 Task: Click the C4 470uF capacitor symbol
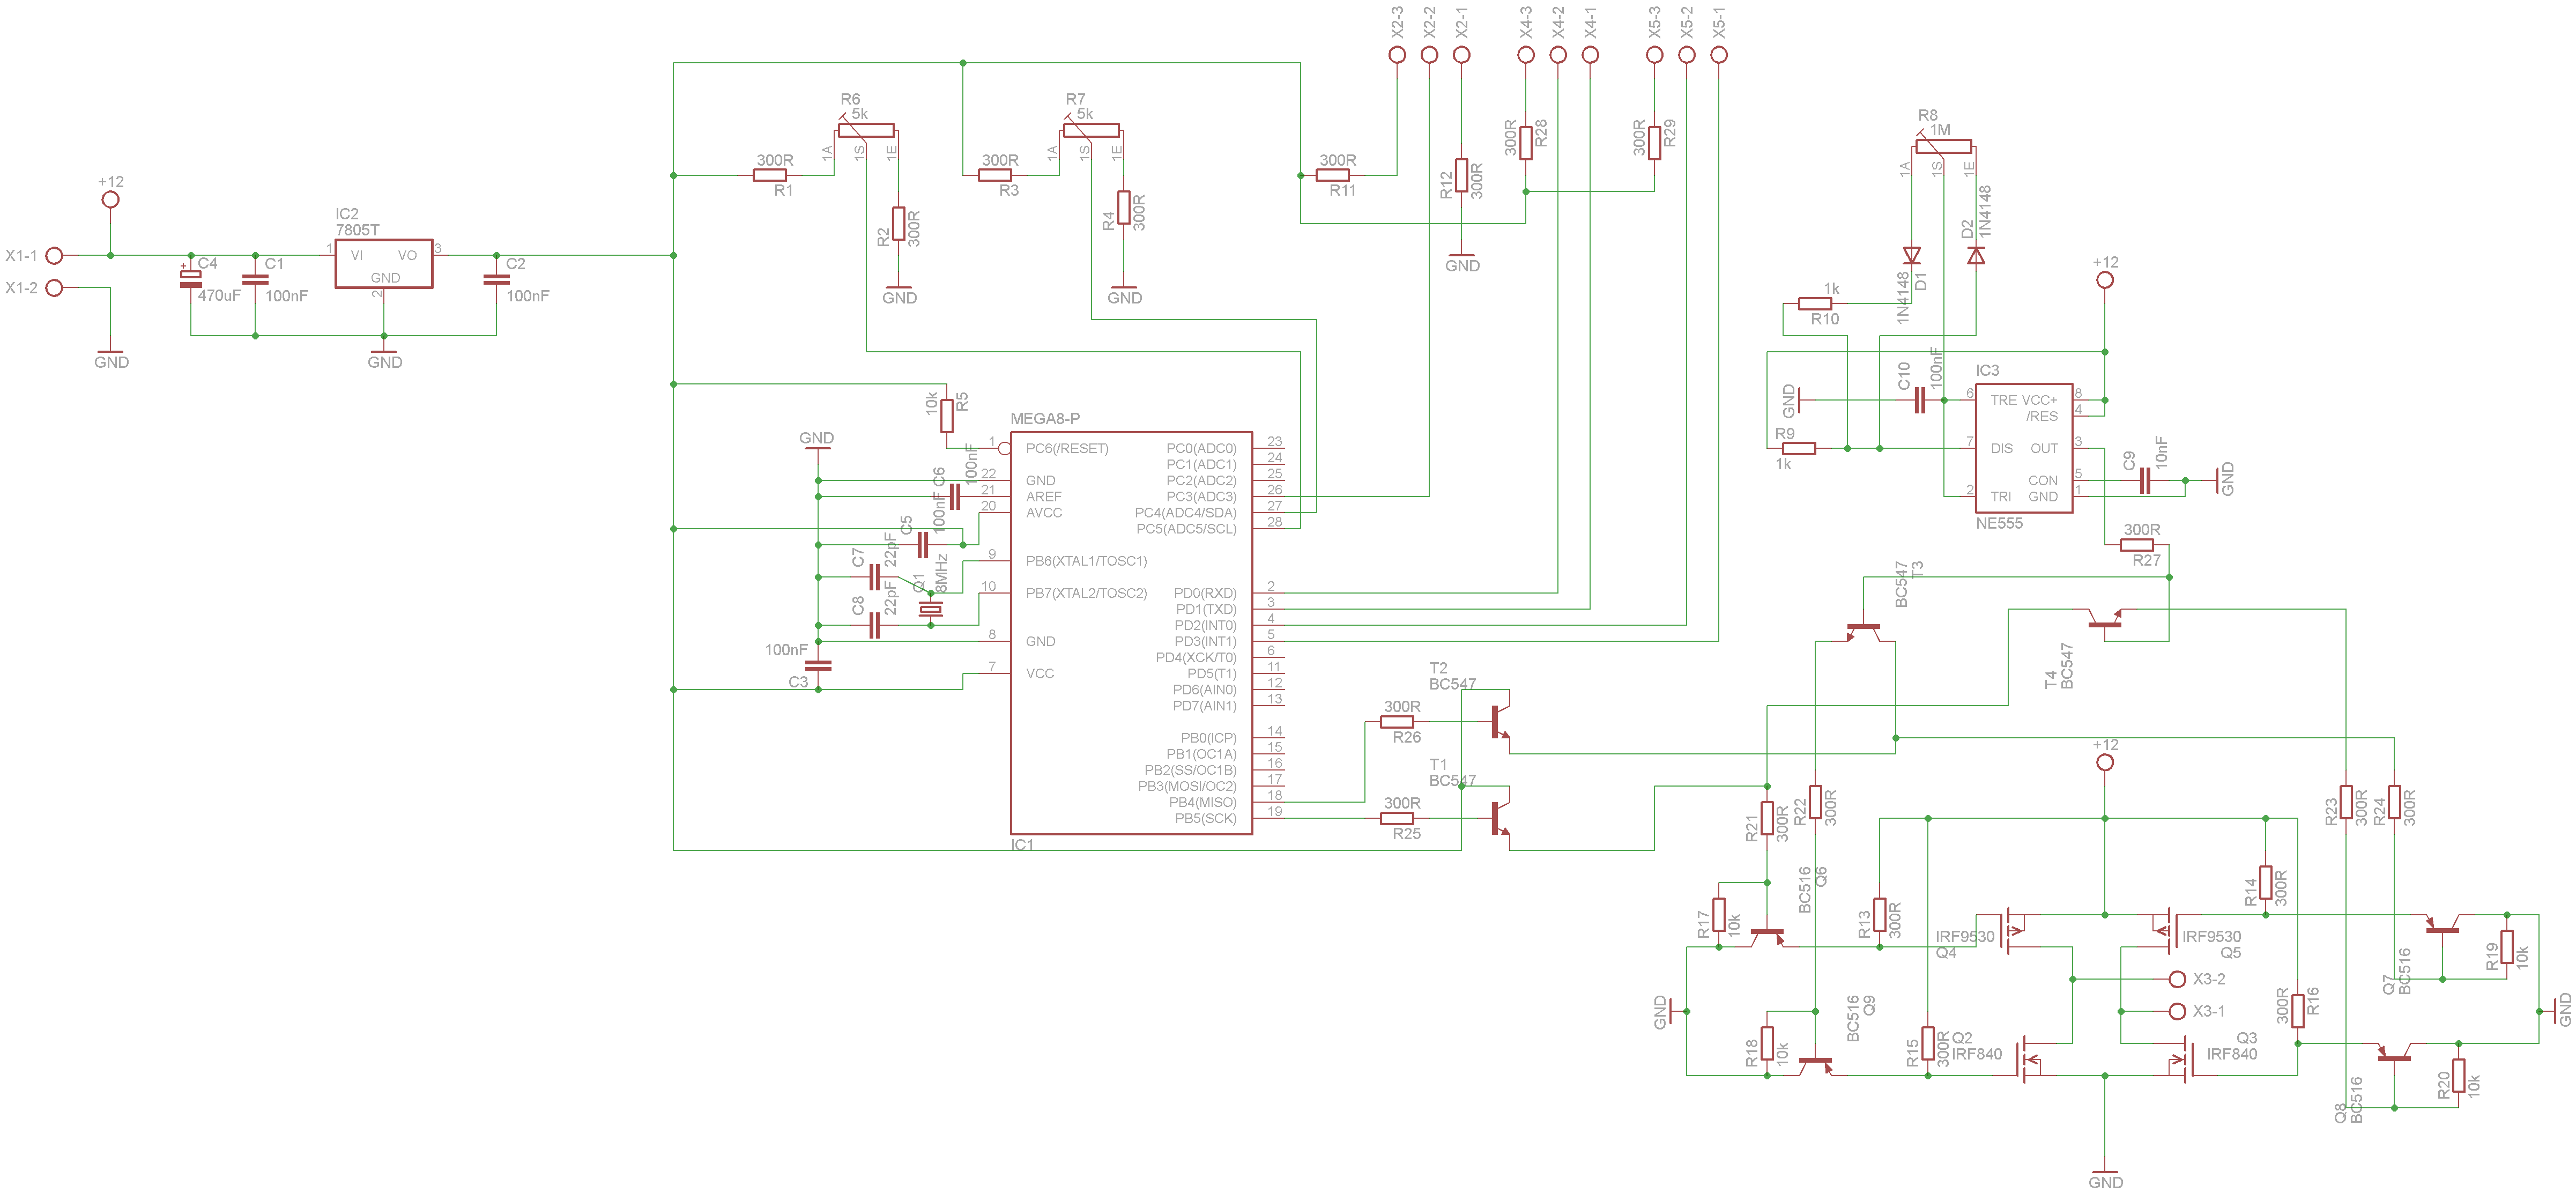click(x=190, y=279)
